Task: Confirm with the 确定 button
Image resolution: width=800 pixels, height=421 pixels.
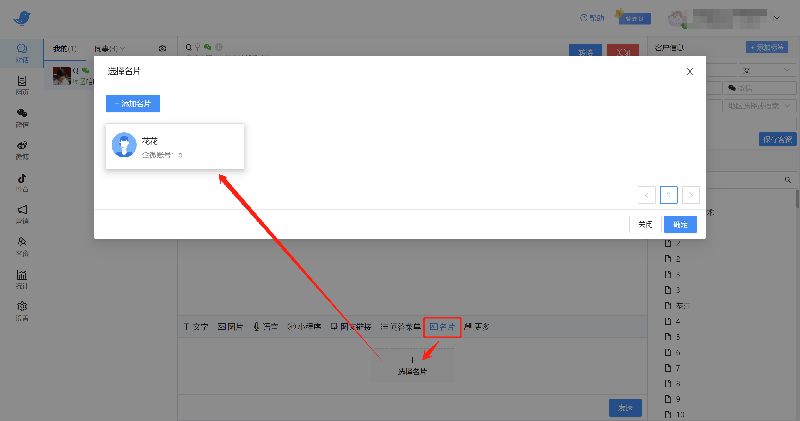Action: coord(680,224)
